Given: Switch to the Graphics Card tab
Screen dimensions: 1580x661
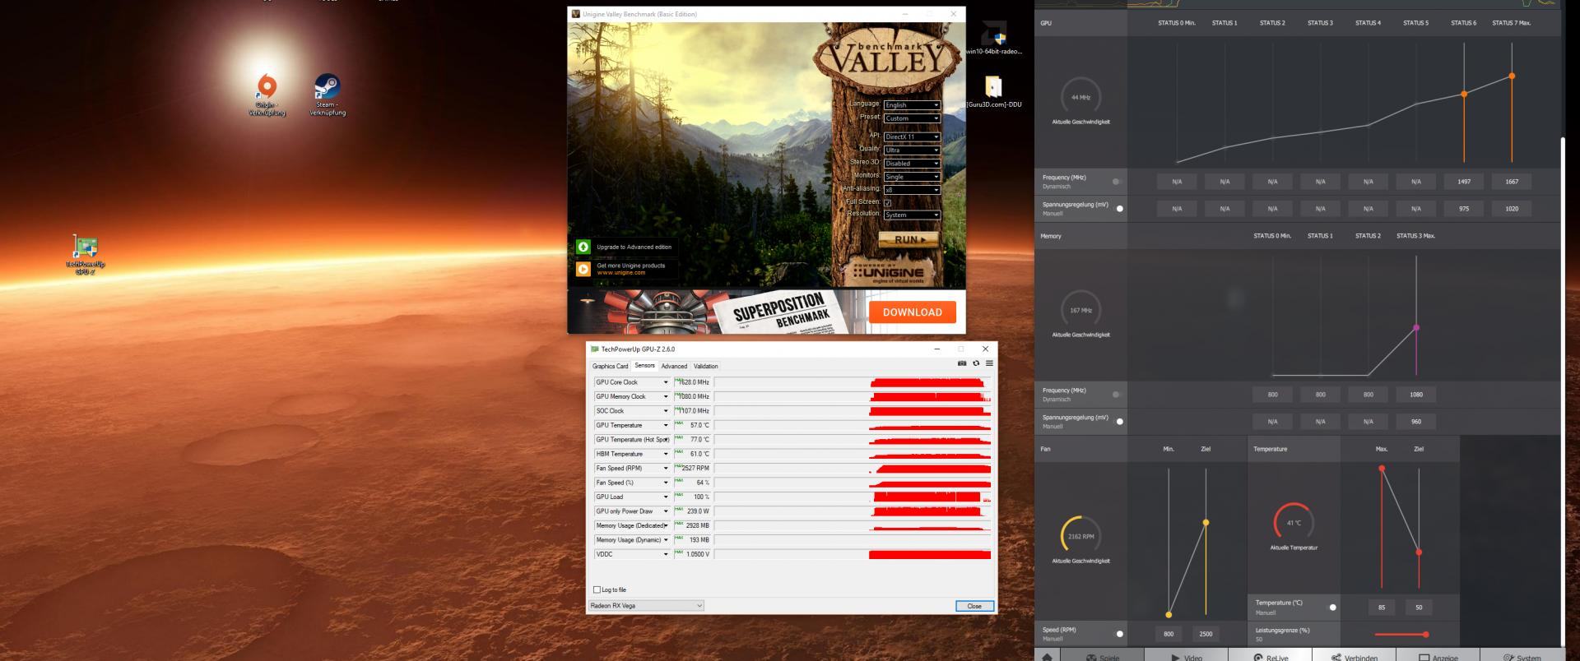Looking at the screenshot, I should pos(610,367).
